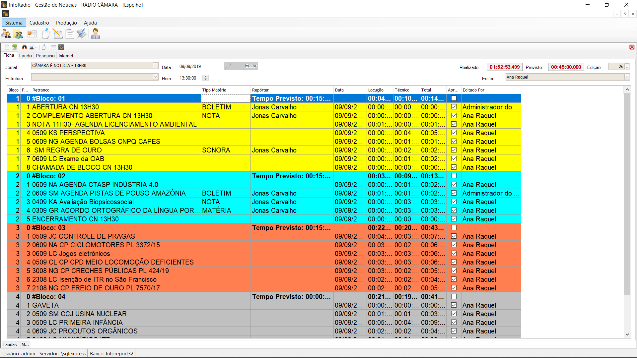Sort by the Retranca column header

(116, 90)
